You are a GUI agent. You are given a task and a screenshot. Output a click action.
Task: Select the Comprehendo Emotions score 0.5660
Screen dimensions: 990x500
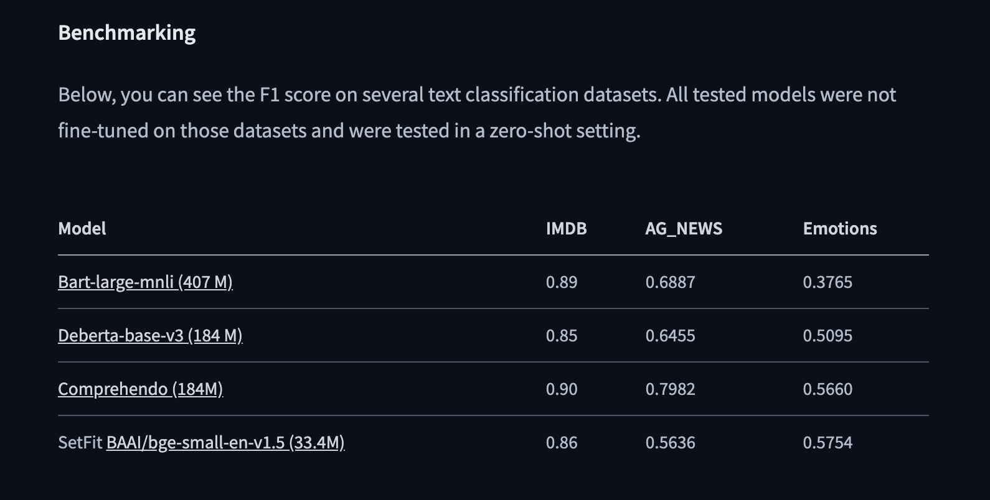click(827, 389)
